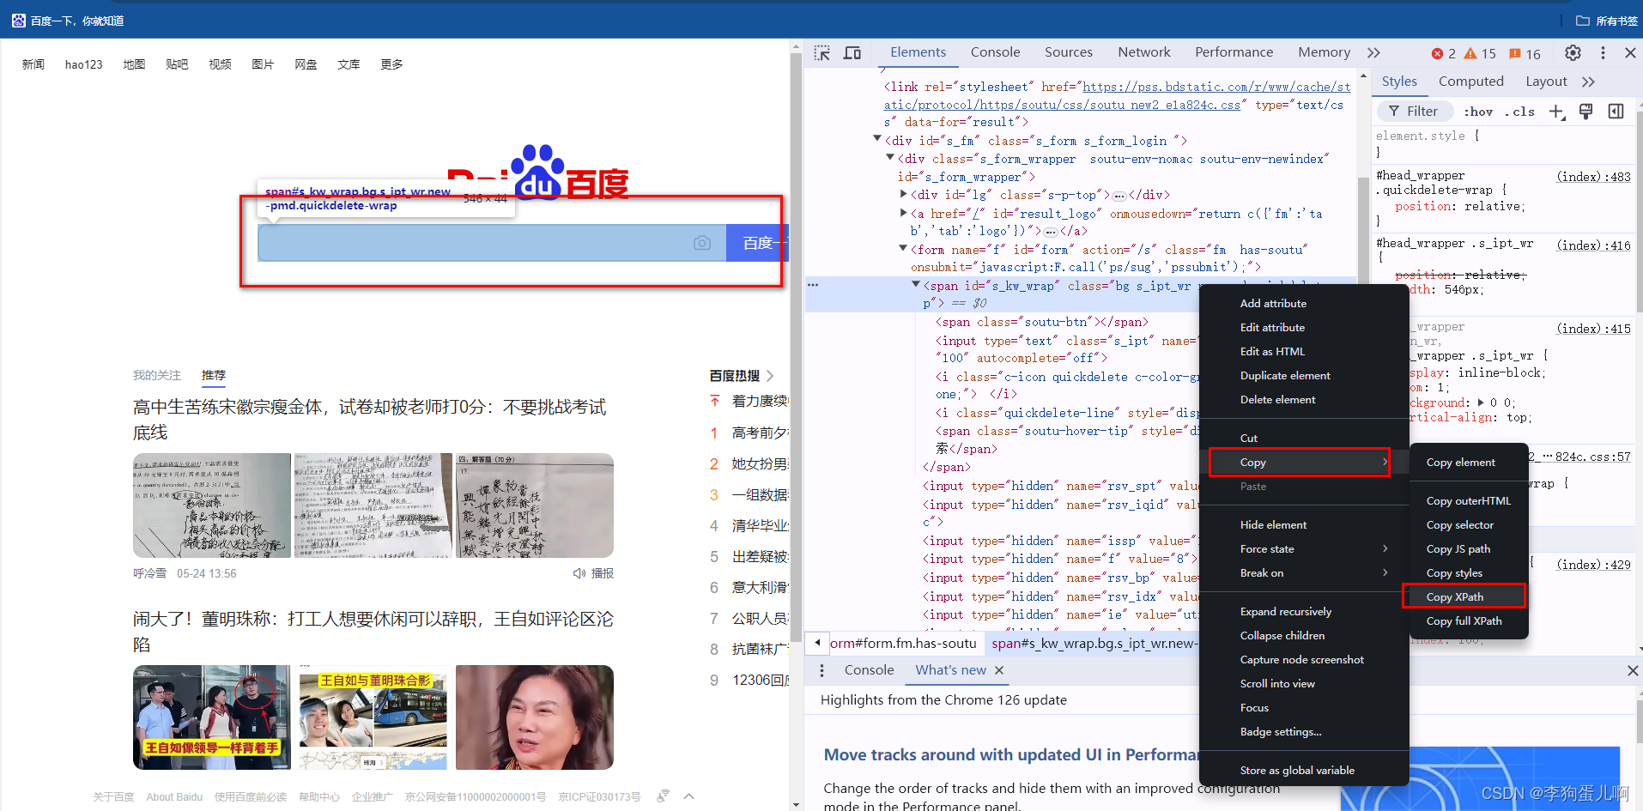Screen dimensions: 1643x811
Task: Click the Baidu favicon bookmark
Action: click(x=19, y=21)
